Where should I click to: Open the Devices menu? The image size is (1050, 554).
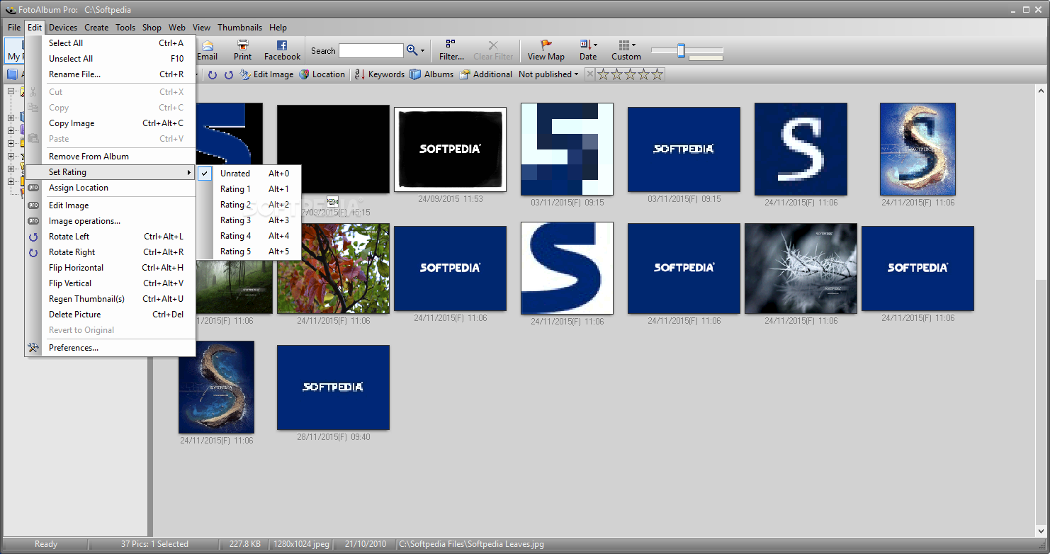click(x=63, y=28)
